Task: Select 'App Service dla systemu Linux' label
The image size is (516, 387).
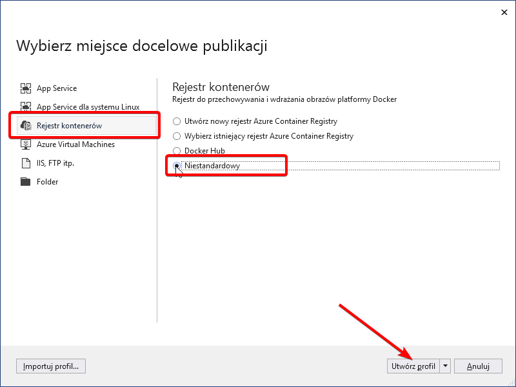Action: 88,106
